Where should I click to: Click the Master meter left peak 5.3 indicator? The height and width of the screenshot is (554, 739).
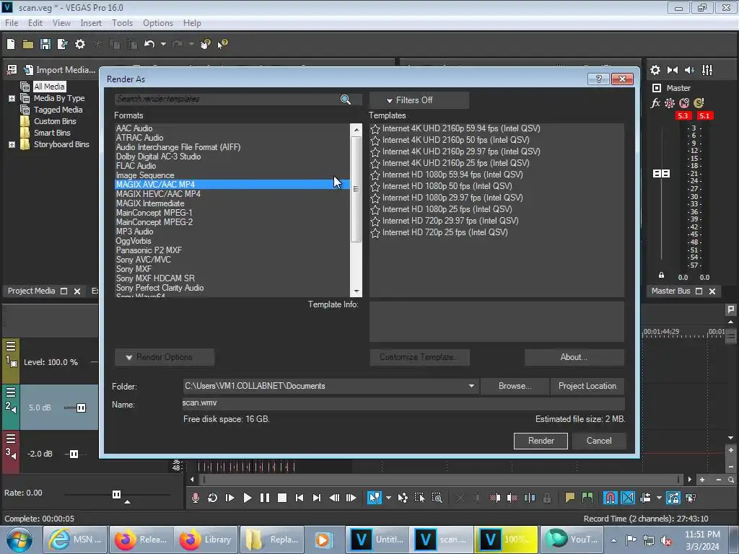683,116
